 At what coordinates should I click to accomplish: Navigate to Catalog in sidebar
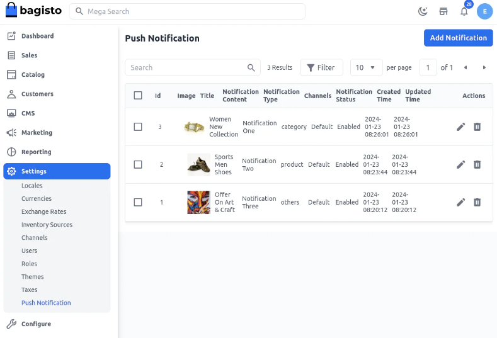click(x=33, y=74)
